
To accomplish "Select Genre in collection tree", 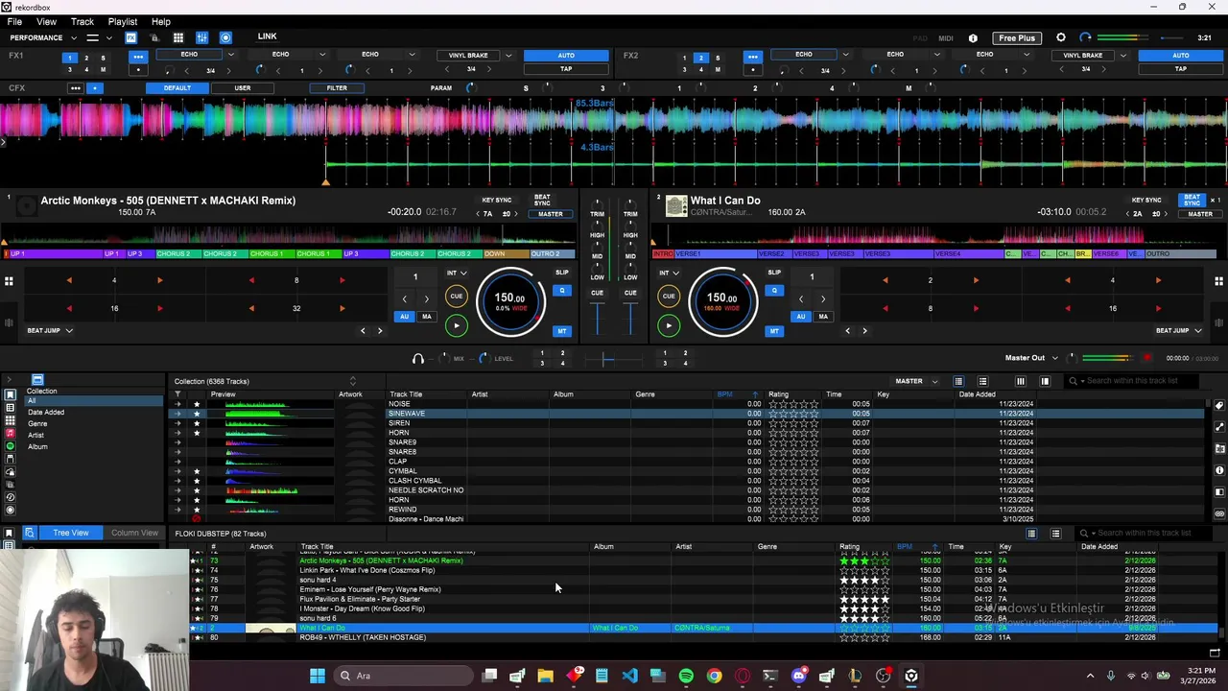I will 37,424.
